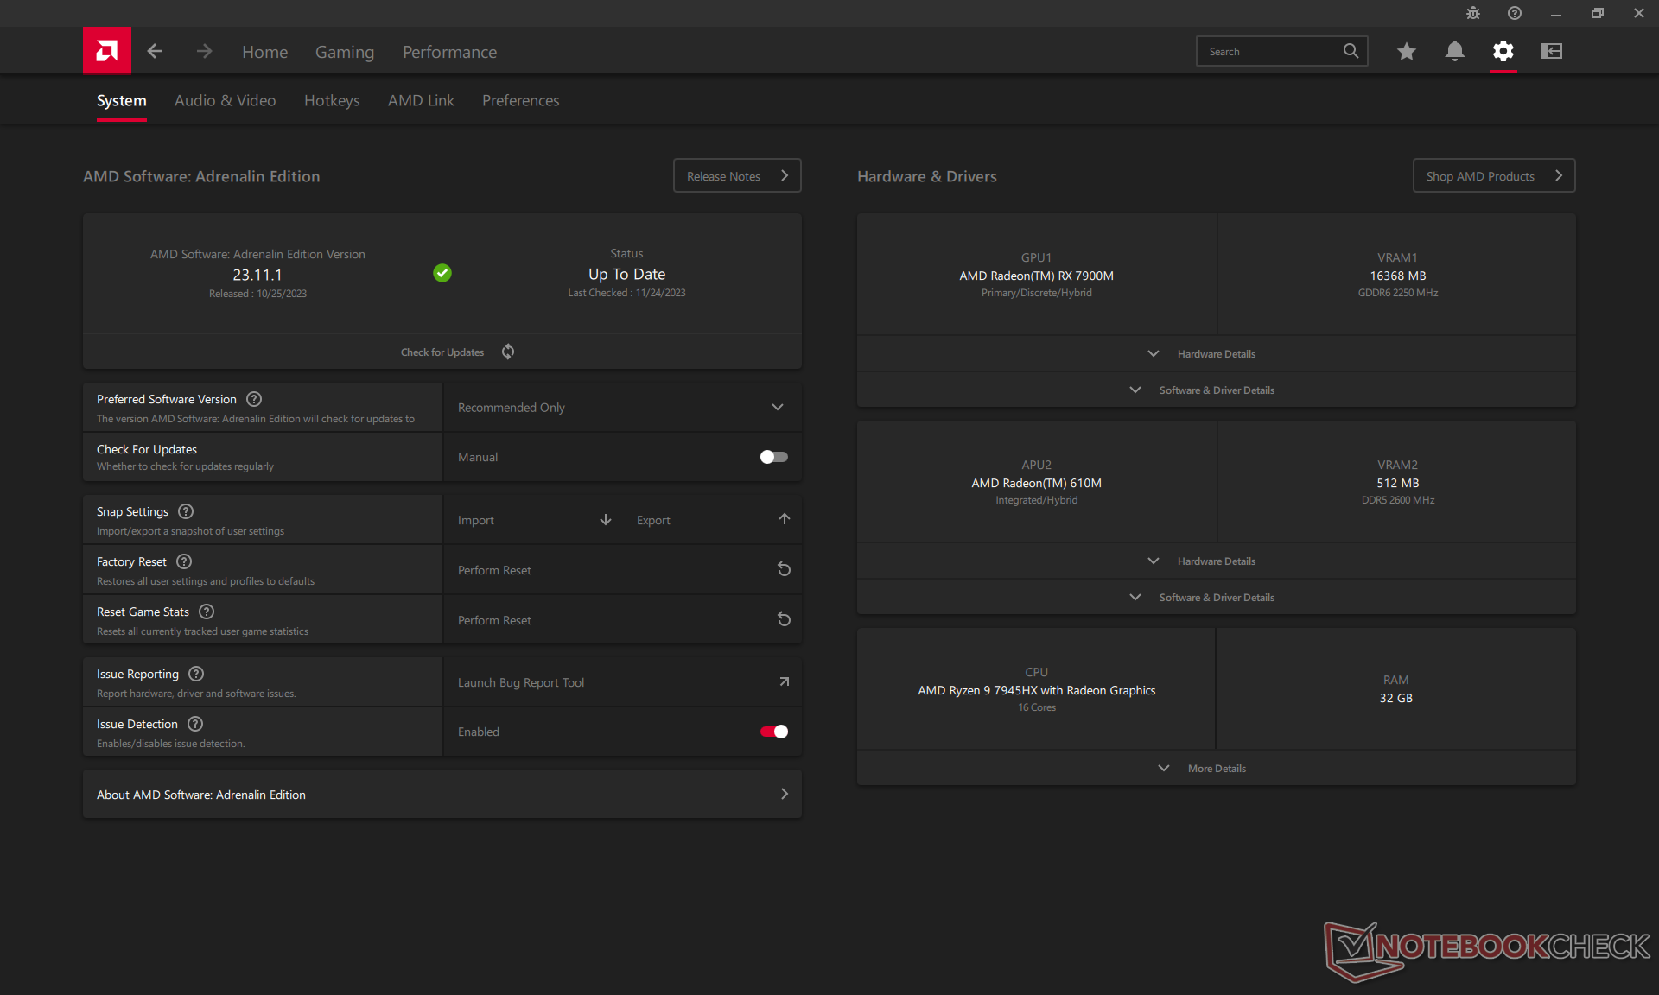Click the AMD Radeon(TM) 610M text

(x=1036, y=483)
